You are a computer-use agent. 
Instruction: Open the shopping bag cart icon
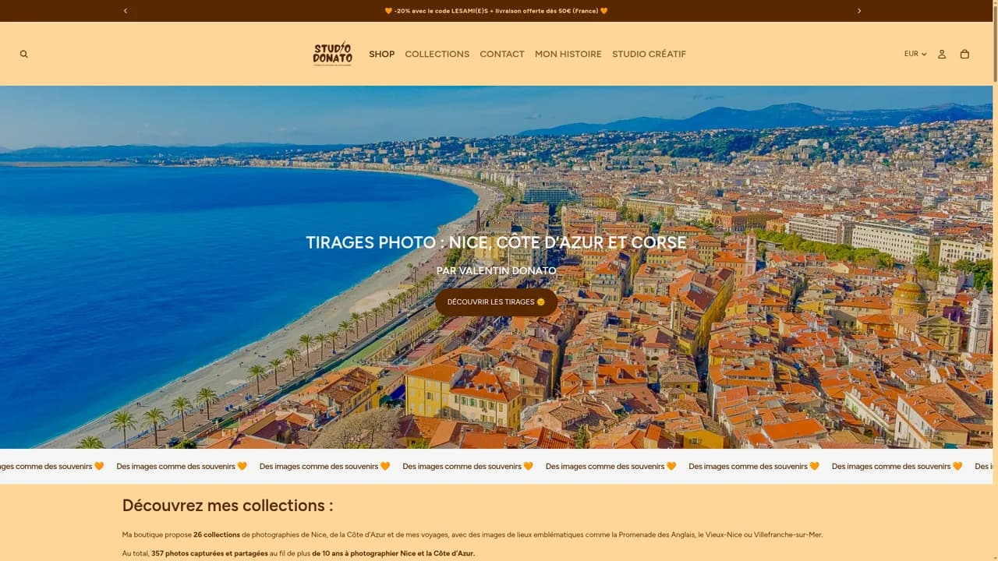click(964, 54)
